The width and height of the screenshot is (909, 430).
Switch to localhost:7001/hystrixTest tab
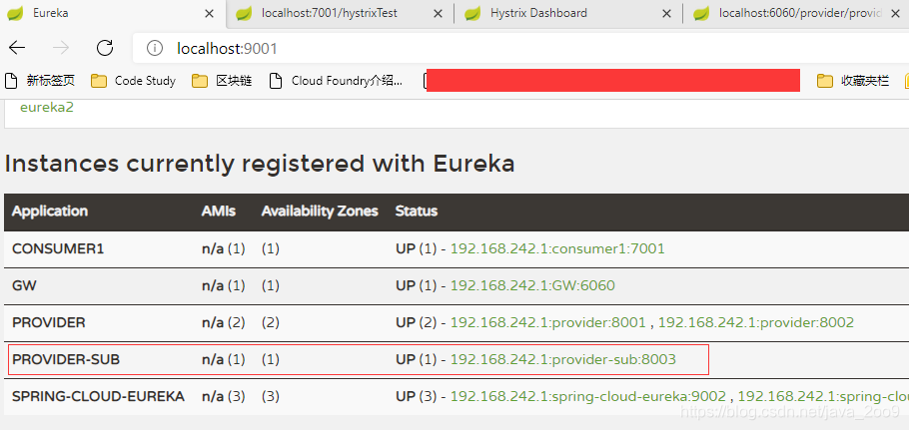click(x=340, y=13)
